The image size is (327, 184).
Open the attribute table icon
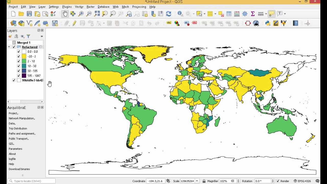[x=229, y=14]
